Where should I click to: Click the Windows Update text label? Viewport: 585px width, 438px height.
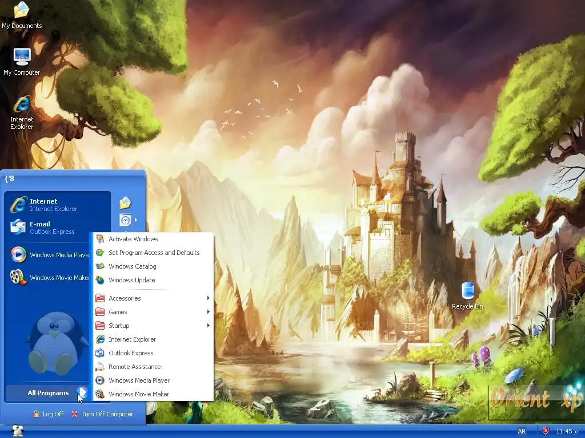132,280
